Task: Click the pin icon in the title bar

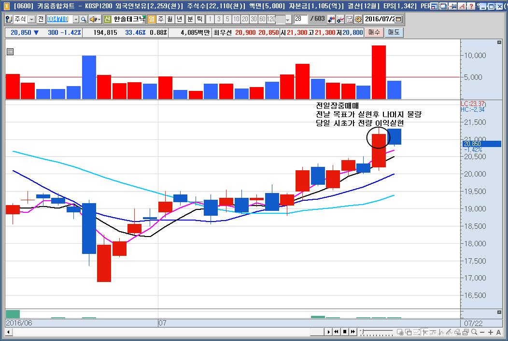Action: coord(452,6)
